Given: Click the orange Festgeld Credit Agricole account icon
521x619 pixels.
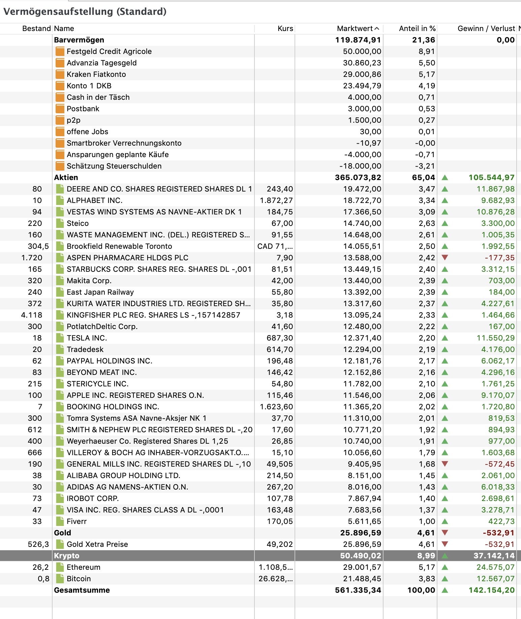Looking at the screenshot, I should tap(60, 52).
